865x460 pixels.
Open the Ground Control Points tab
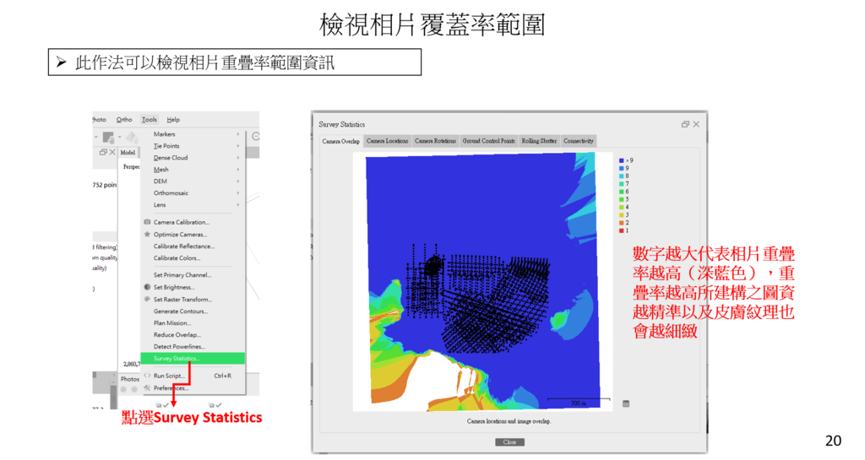click(489, 141)
